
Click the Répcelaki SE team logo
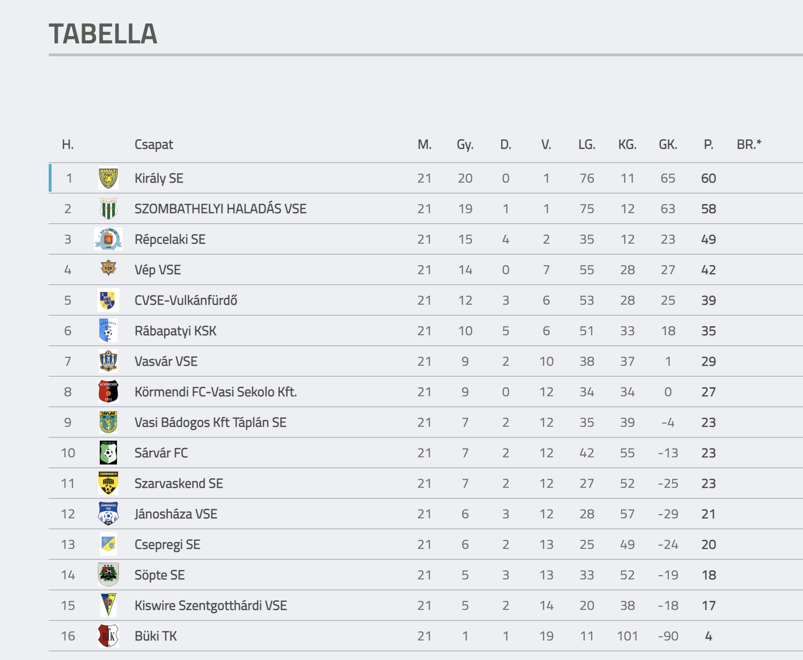108,239
